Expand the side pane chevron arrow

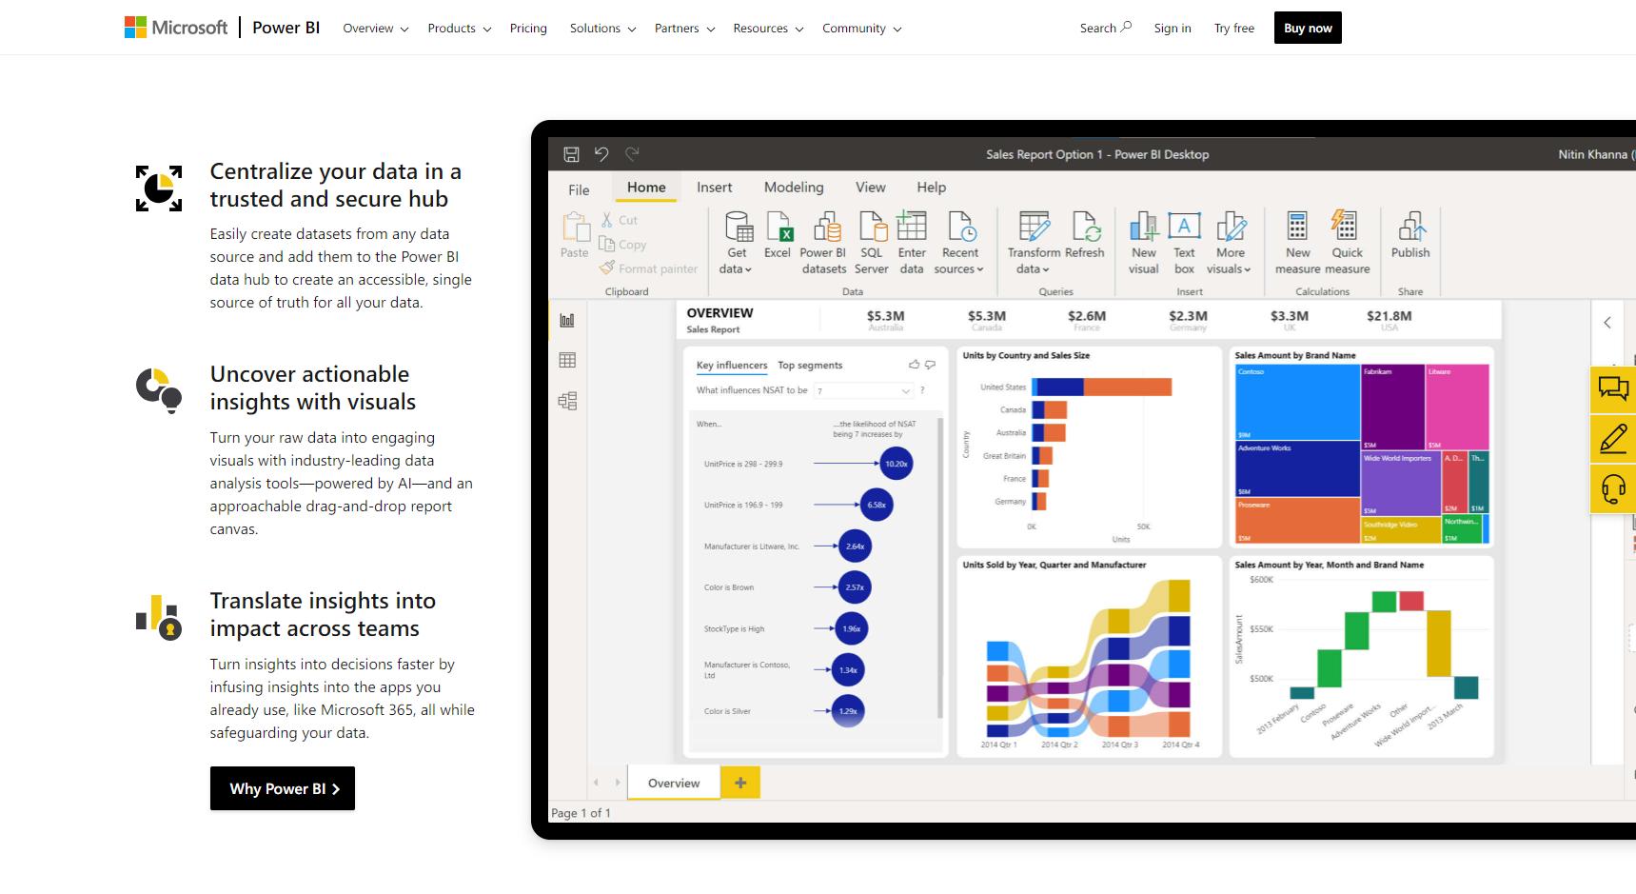(1607, 323)
